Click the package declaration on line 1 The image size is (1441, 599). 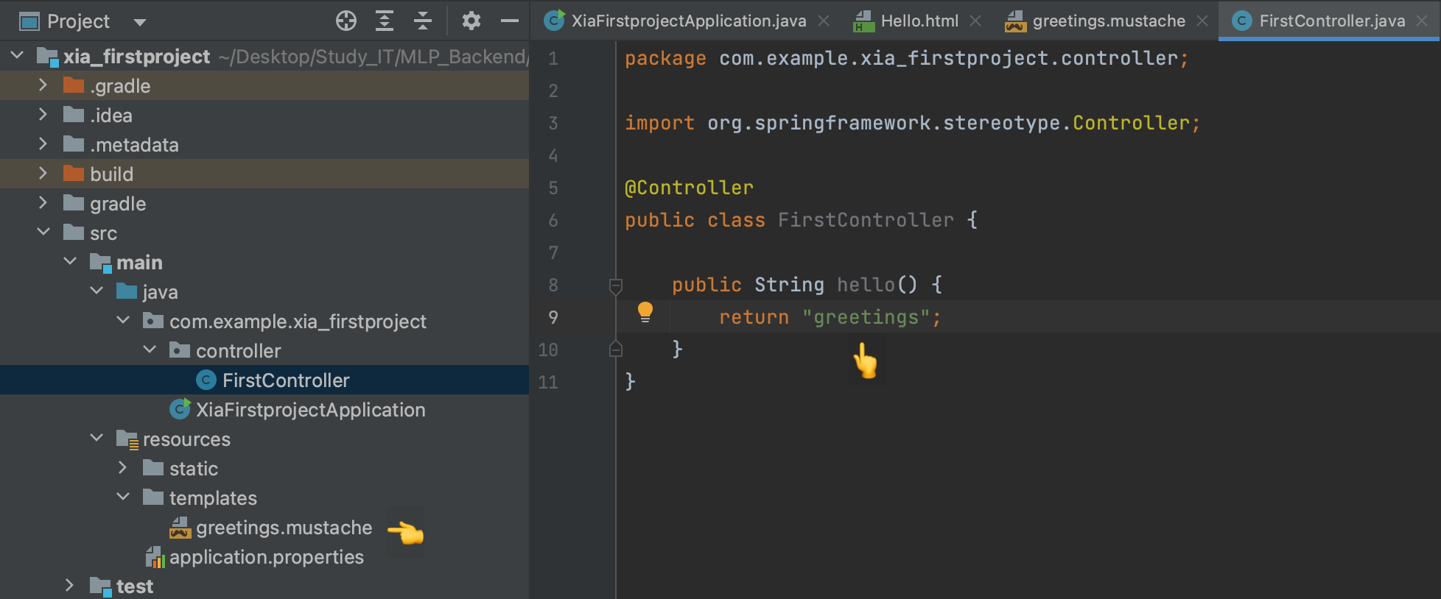[x=907, y=58]
